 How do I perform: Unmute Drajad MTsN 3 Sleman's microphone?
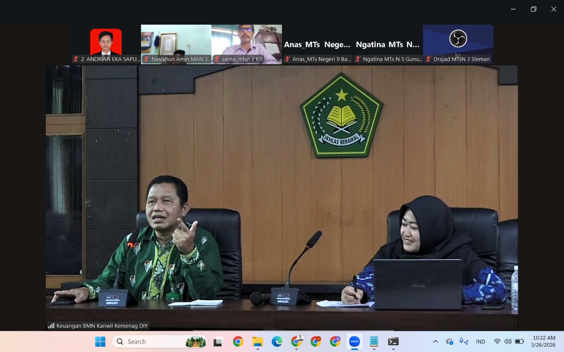(428, 59)
